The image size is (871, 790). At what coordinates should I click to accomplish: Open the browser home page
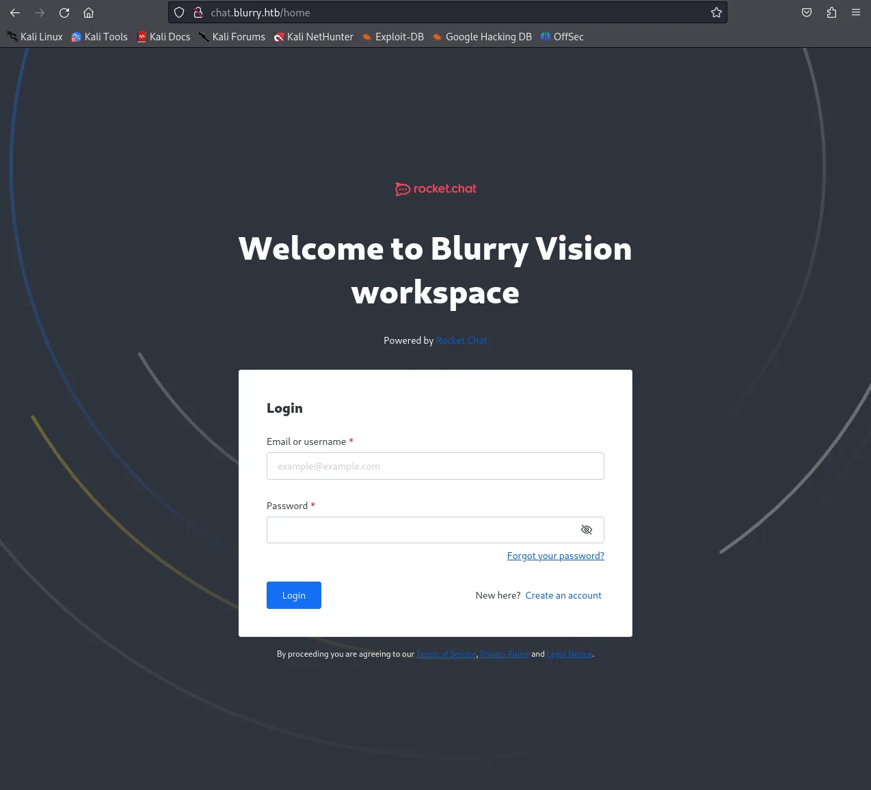(88, 12)
